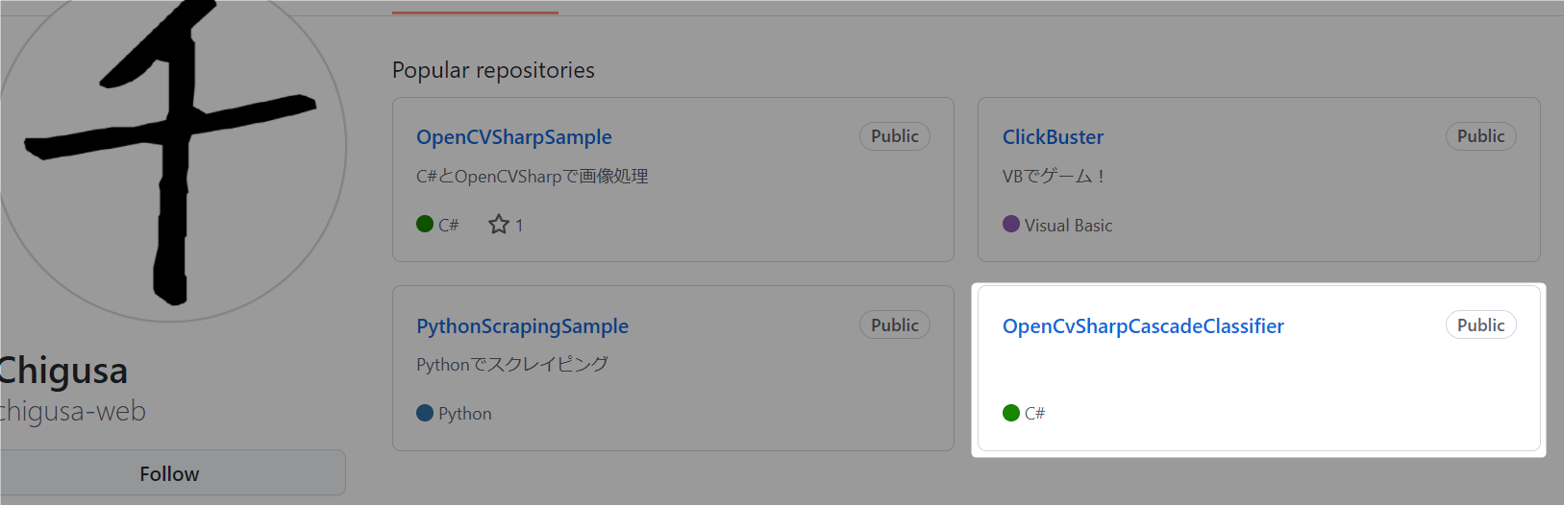Select the active tab with red underline
The image size is (1564, 505).
pos(475,8)
